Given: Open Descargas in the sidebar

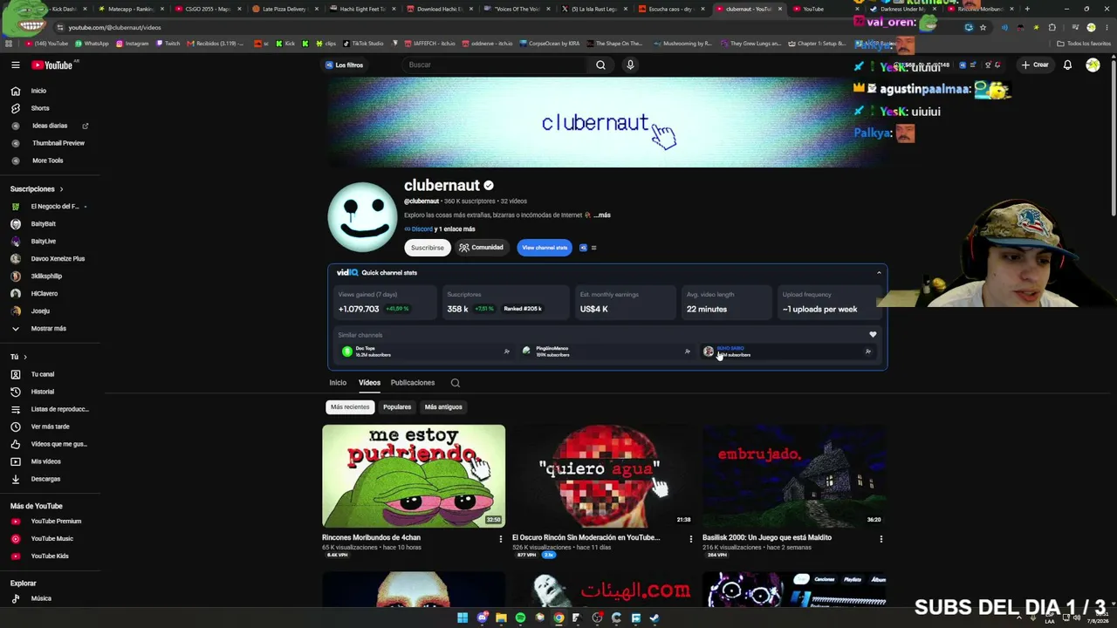Looking at the screenshot, I should (45, 479).
